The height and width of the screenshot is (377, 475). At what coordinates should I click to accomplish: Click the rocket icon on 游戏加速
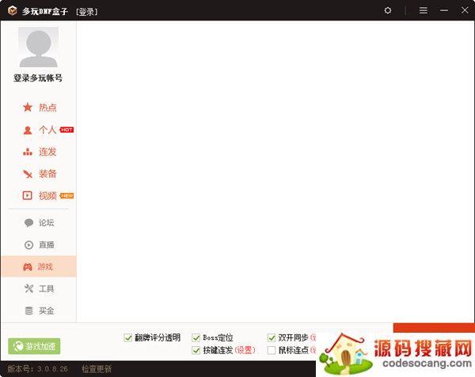pyautogui.click(x=18, y=346)
